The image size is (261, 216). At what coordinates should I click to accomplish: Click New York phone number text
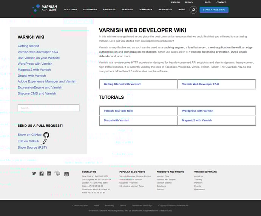(x=95, y=176)
